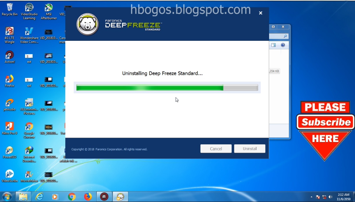Screen dimensions: 355x202
Task: Open Google Chrome from the taskbar
Action: 72,196
